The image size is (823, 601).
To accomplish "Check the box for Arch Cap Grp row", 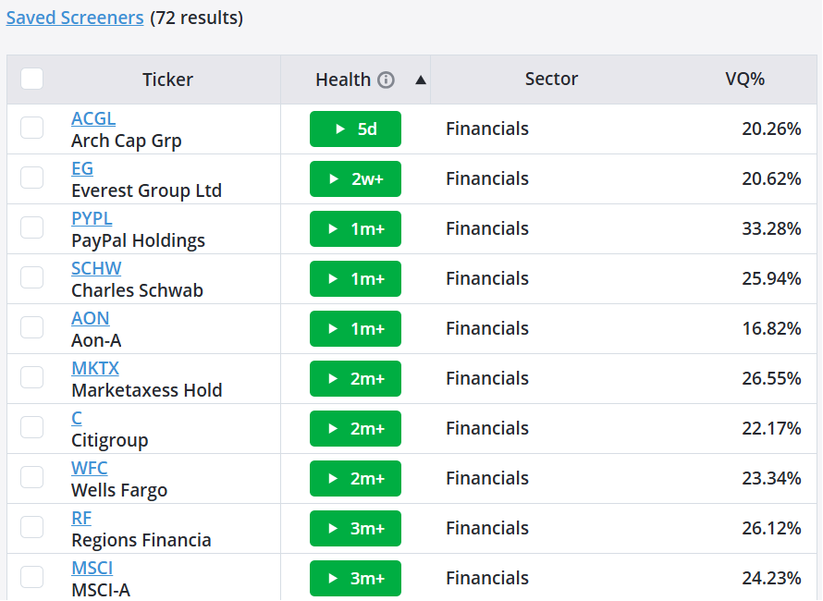I will (x=32, y=128).
